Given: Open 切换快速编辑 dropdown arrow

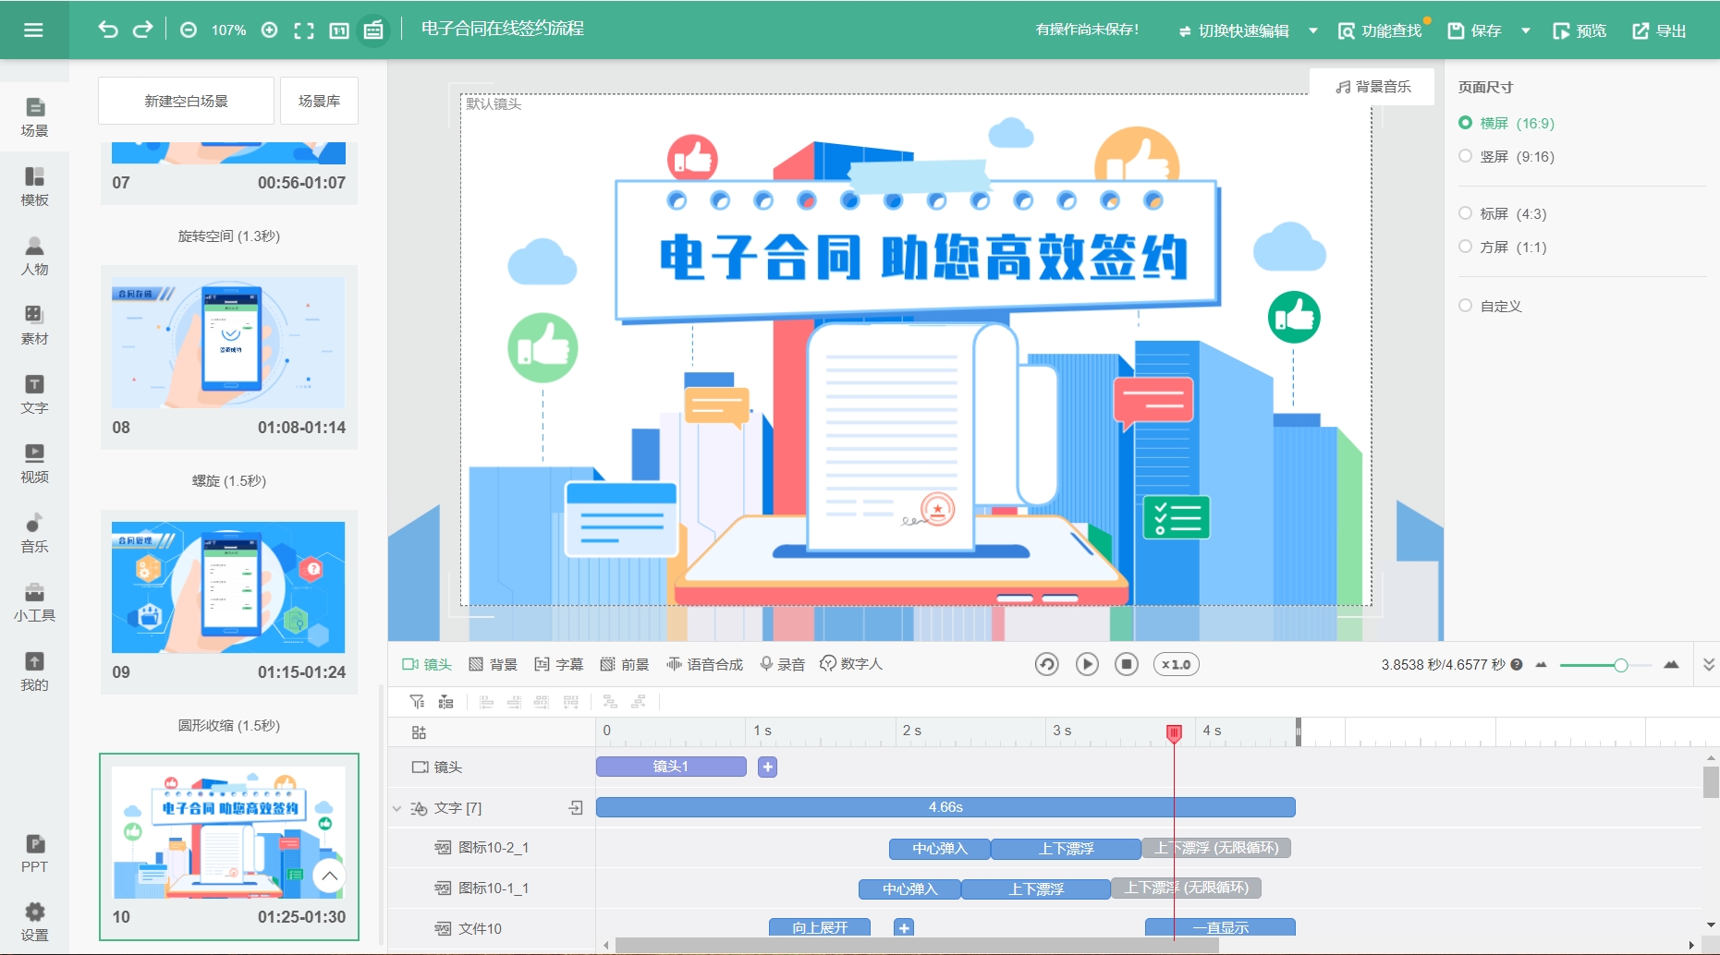Looking at the screenshot, I should 1313,30.
